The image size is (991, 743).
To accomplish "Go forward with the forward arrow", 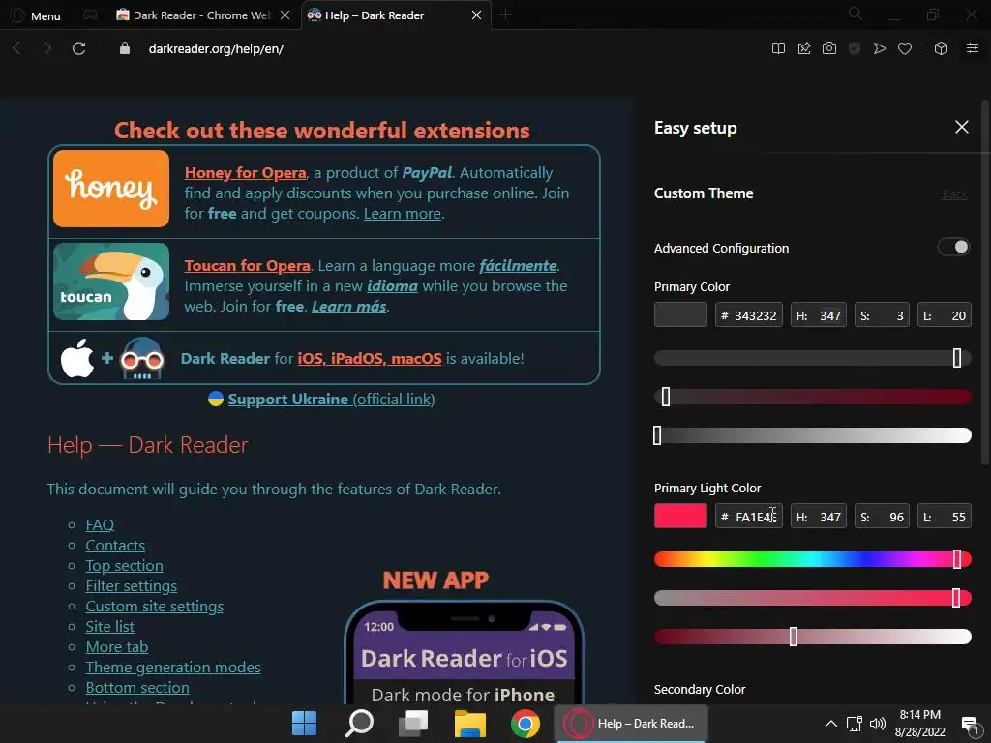I will click(x=47, y=48).
